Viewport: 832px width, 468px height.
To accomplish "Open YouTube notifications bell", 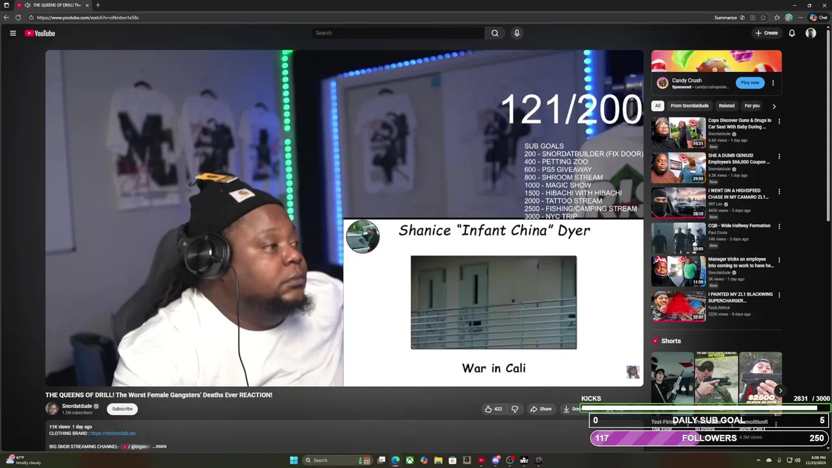I will coord(792,33).
